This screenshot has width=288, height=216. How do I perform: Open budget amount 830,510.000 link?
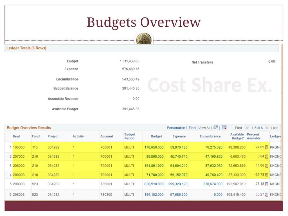(154, 184)
